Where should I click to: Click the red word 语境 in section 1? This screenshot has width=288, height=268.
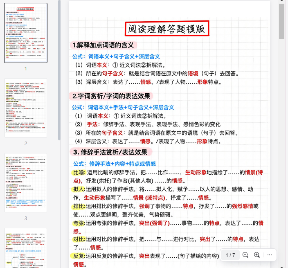[193, 74]
